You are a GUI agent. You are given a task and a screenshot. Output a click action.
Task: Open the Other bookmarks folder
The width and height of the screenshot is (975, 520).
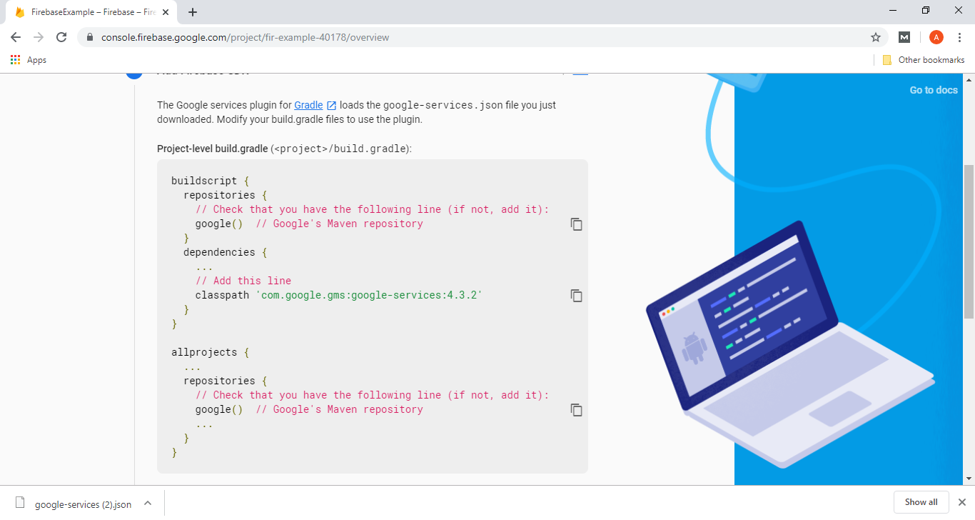click(x=924, y=60)
